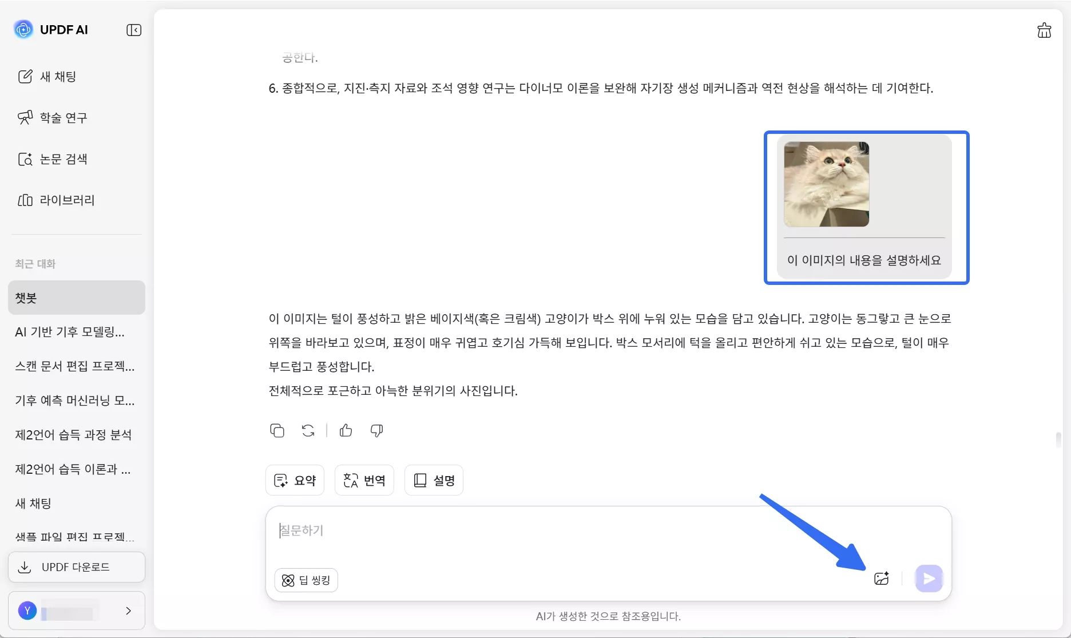Viewport: 1071px width, 638px height.
Task: Open the 챗봇 conversation
Action: 25,298
